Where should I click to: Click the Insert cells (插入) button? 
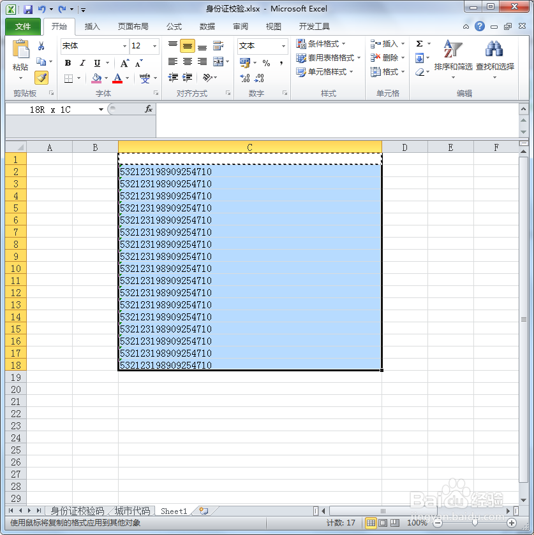click(388, 44)
